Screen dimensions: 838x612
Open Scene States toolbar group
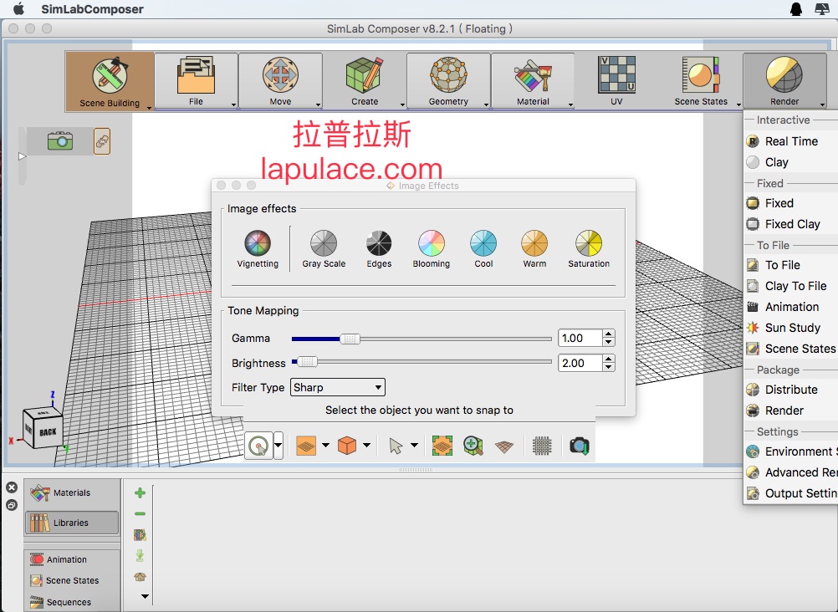pos(701,81)
